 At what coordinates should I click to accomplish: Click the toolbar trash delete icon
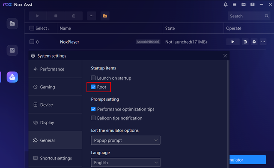click(x=74, y=16)
